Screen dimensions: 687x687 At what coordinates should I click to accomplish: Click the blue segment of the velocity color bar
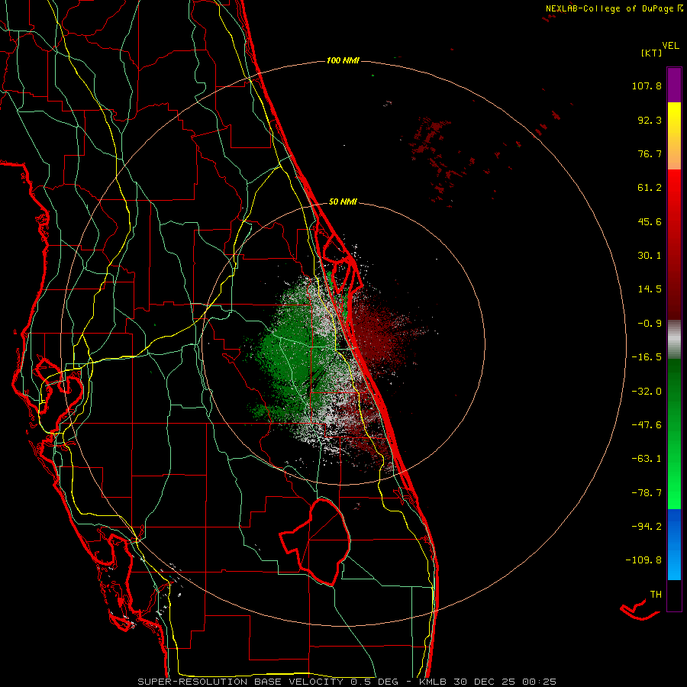(x=674, y=544)
